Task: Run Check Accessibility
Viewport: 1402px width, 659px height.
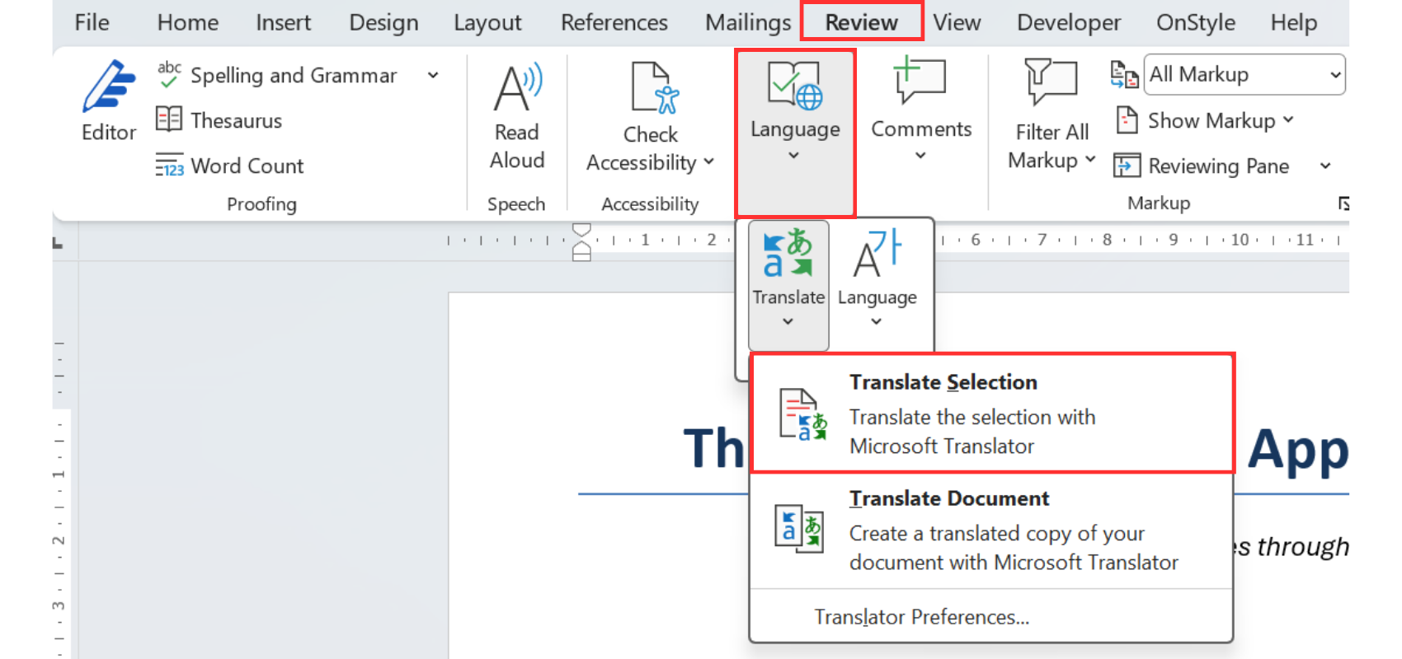Action: pyautogui.click(x=651, y=116)
